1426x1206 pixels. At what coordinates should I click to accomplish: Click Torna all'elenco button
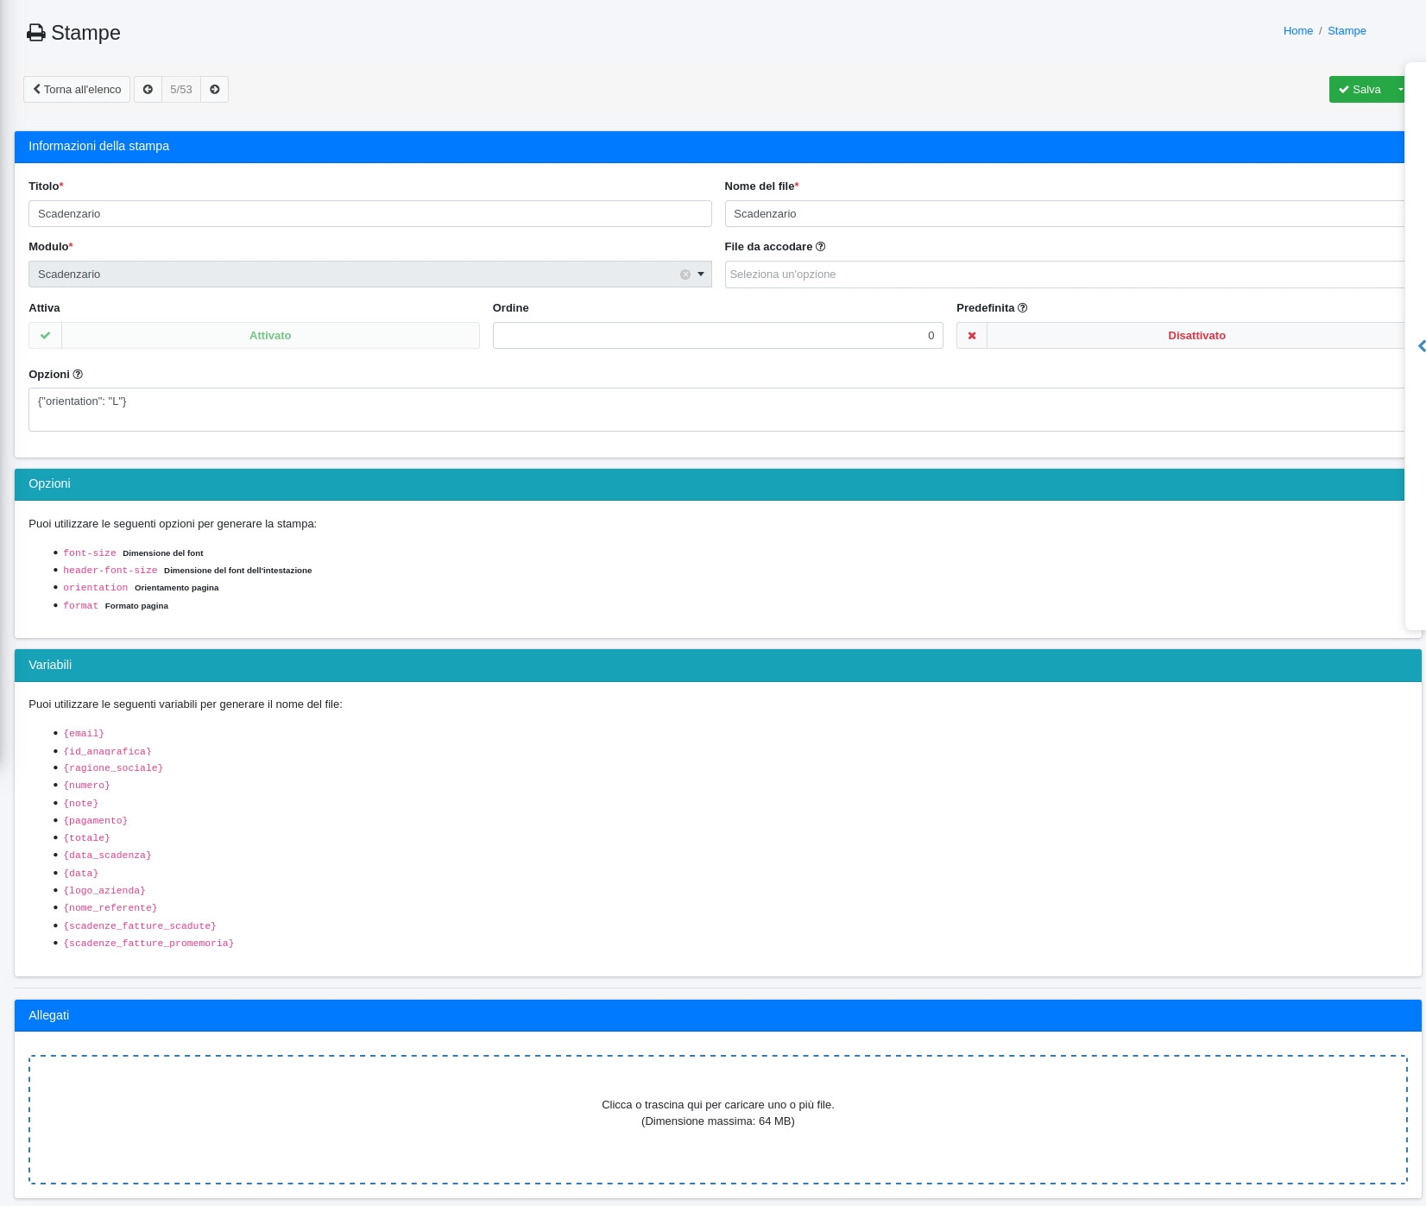77,90
